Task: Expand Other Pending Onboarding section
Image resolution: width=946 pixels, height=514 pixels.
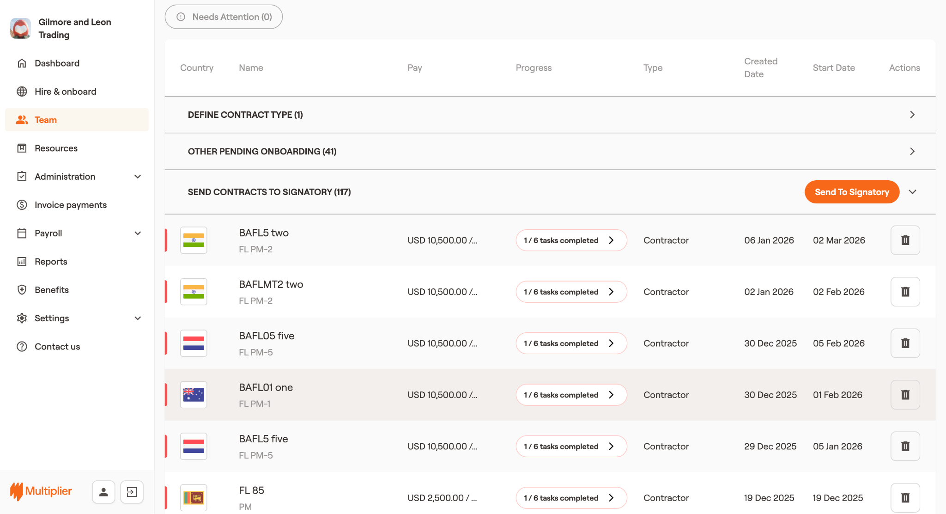Action: pyautogui.click(x=912, y=151)
